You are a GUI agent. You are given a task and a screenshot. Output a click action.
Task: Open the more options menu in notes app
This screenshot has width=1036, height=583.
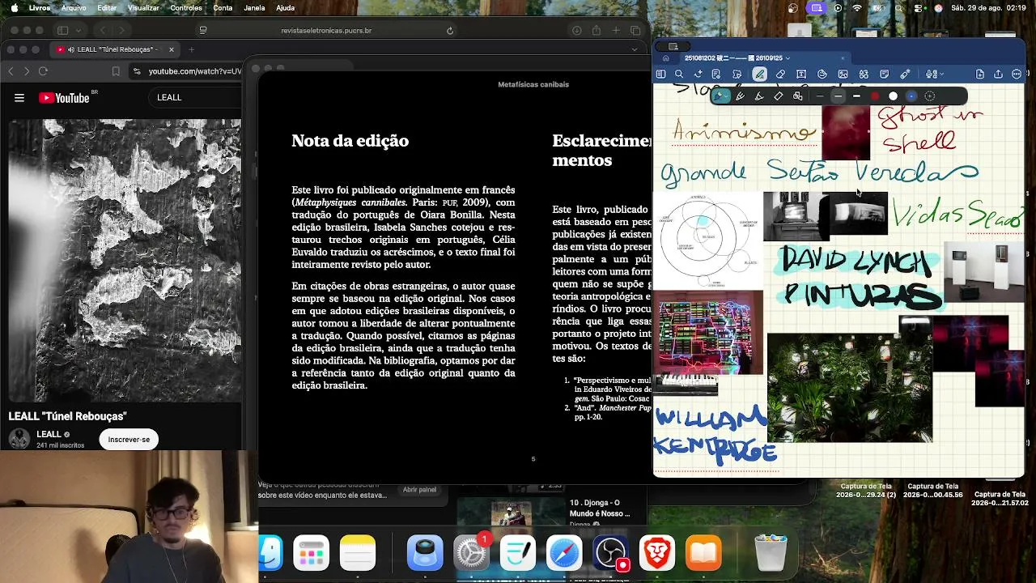[x=1017, y=74]
